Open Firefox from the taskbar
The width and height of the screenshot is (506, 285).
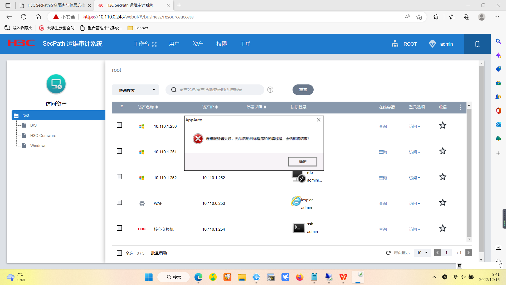(300, 277)
